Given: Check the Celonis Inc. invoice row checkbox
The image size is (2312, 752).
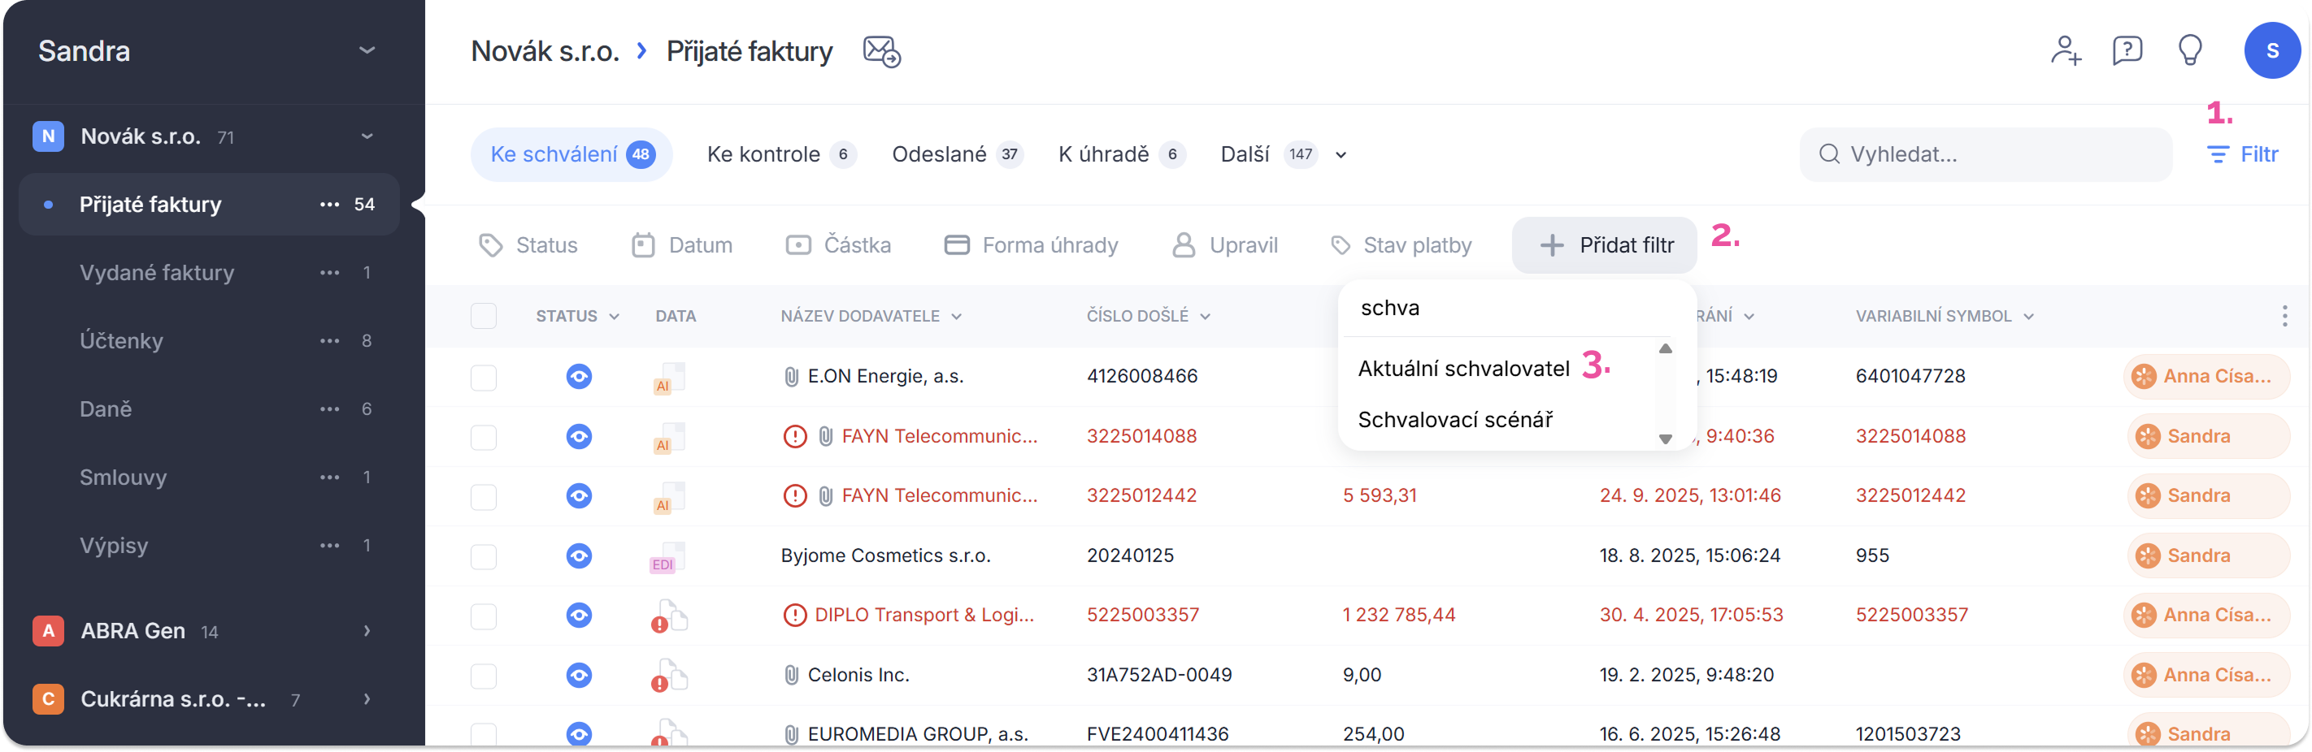Looking at the screenshot, I should tap(484, 676).
